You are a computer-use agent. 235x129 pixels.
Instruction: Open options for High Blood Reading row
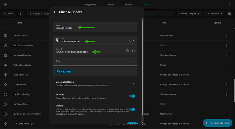[x=227, y=55]
